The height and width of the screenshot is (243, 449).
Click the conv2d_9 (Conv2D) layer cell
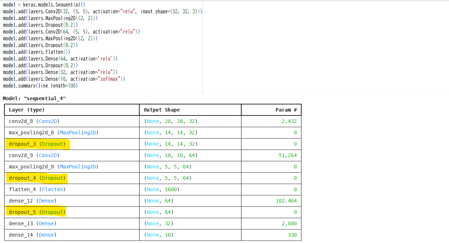pos(34,155)
